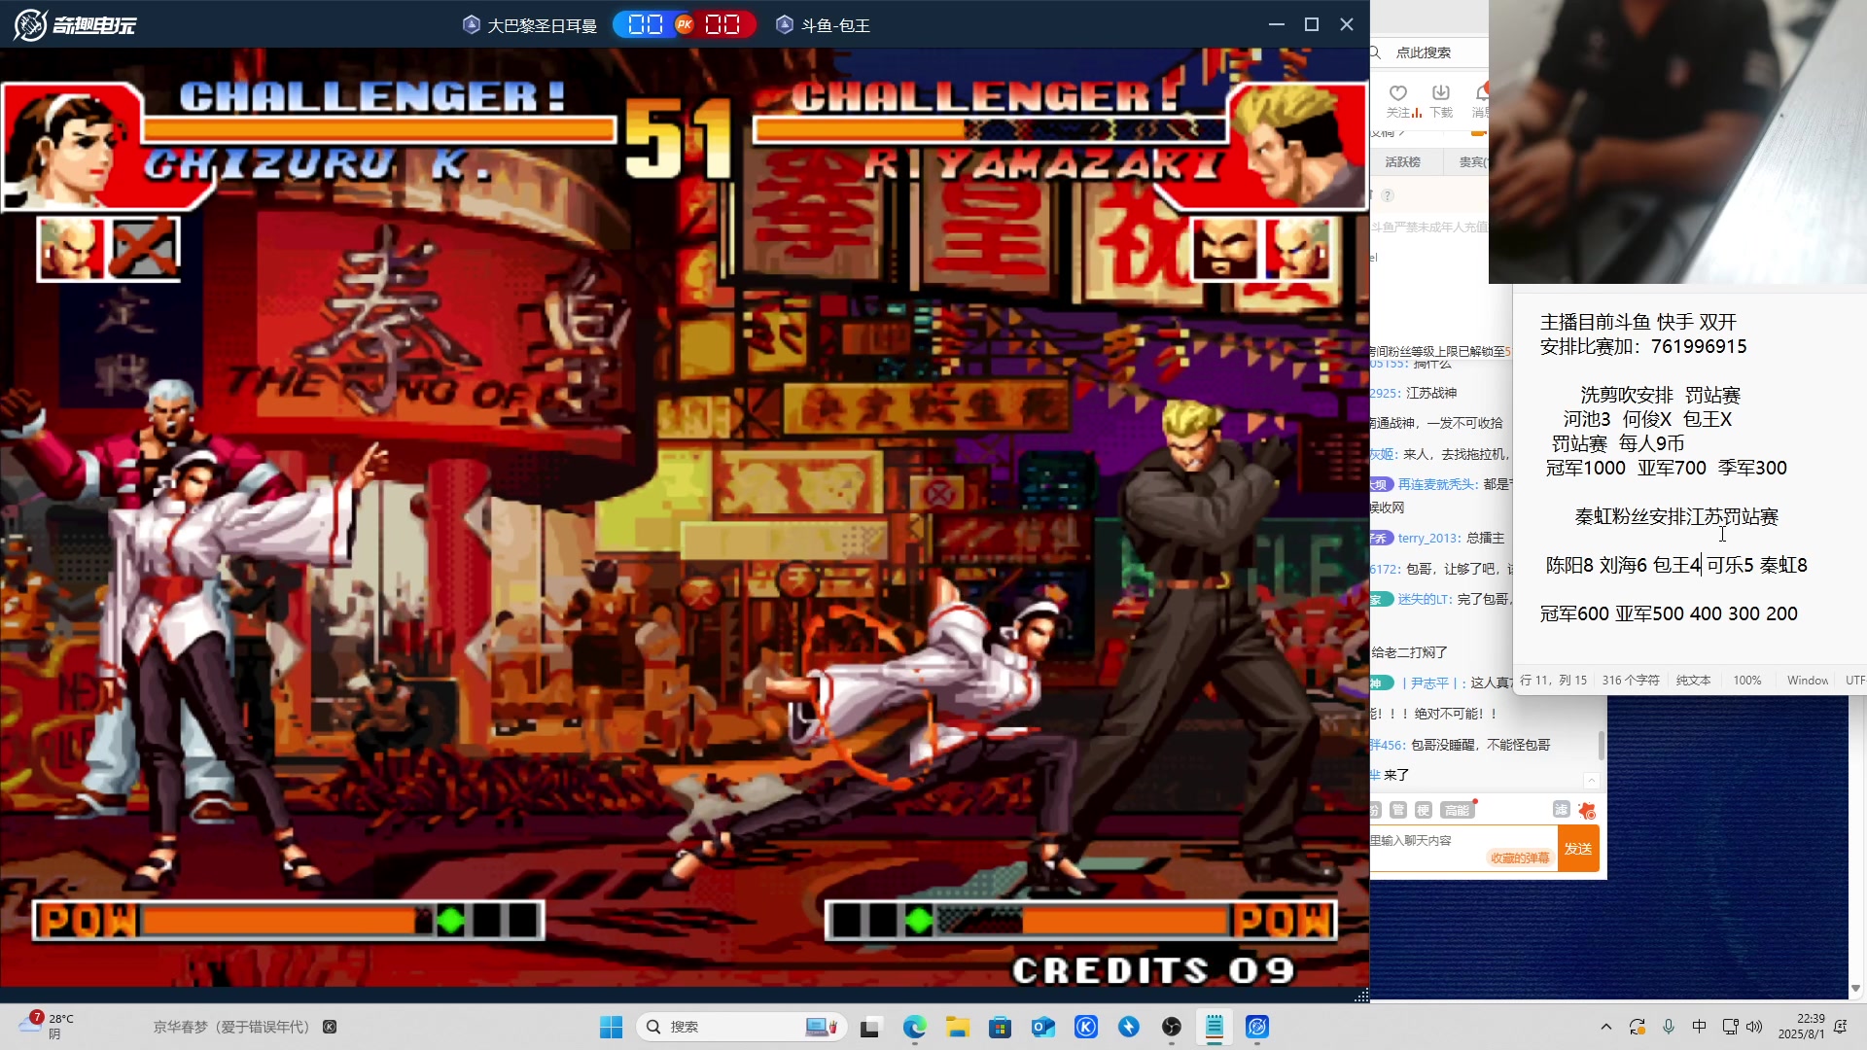Click the 管 tag button above chat input

click(x=1398, y=810)
